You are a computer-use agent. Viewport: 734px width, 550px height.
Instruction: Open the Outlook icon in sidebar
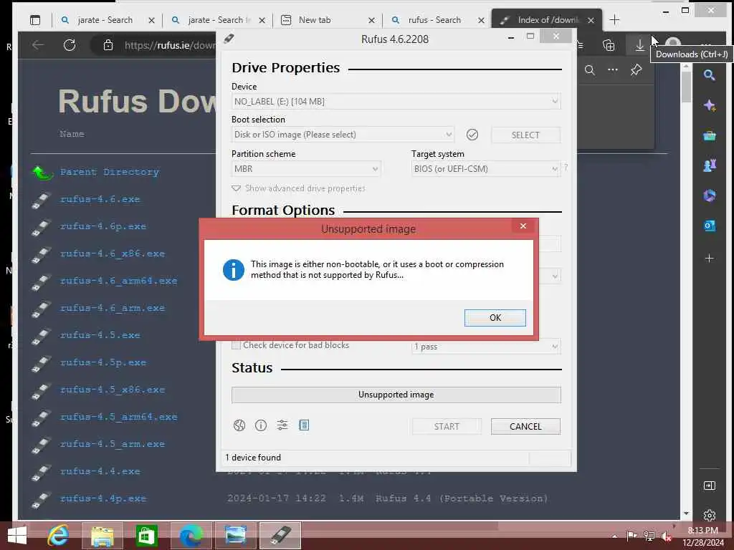[x=709, y=226]
